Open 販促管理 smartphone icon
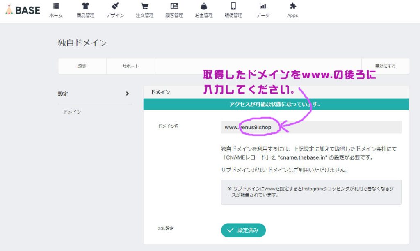420x251 pixels. point(233,6)
